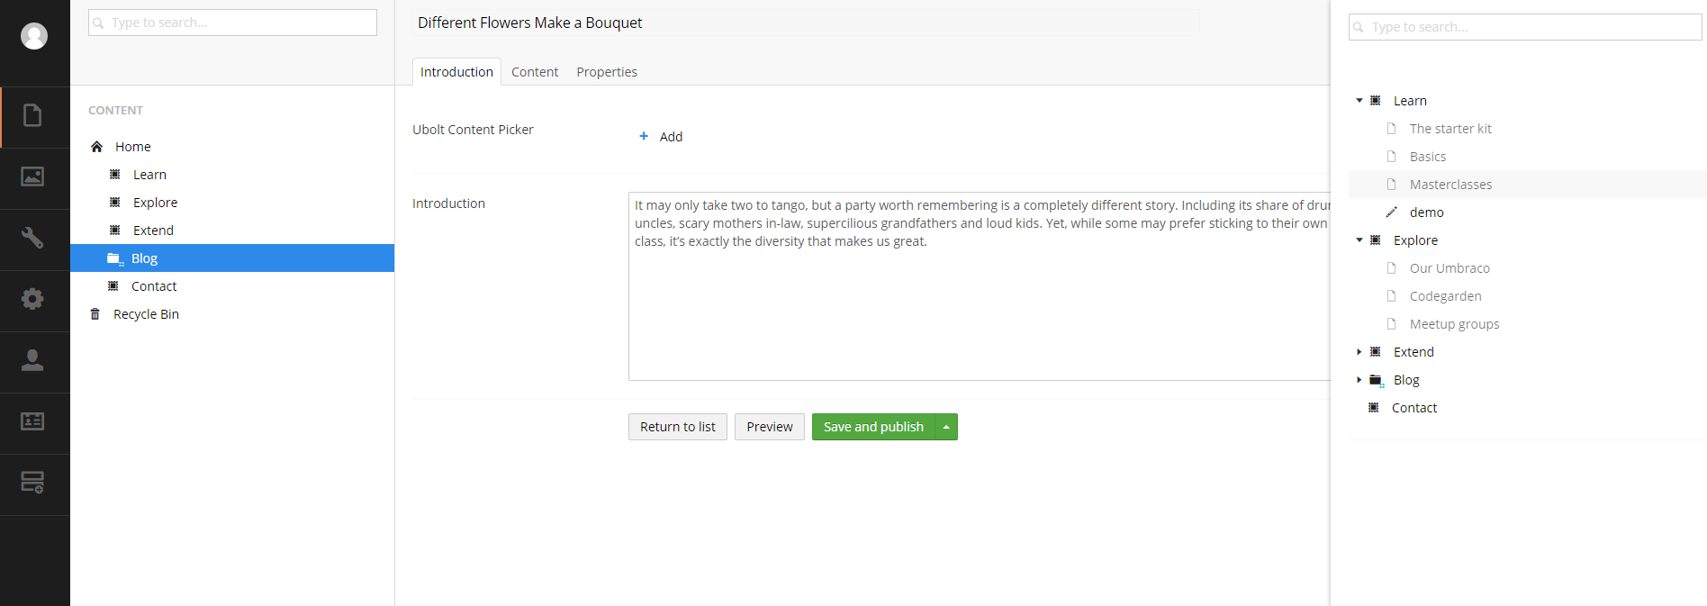Open the Media section icon
1707x606 pixels.
point(32,177)
